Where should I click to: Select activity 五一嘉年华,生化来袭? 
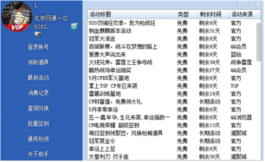(129, 118)
